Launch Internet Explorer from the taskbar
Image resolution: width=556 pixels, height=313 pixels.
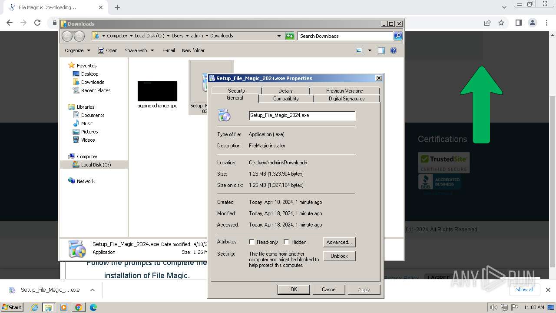[x=34, y=307]
